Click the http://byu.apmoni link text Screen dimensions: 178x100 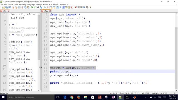coord(23,28)
